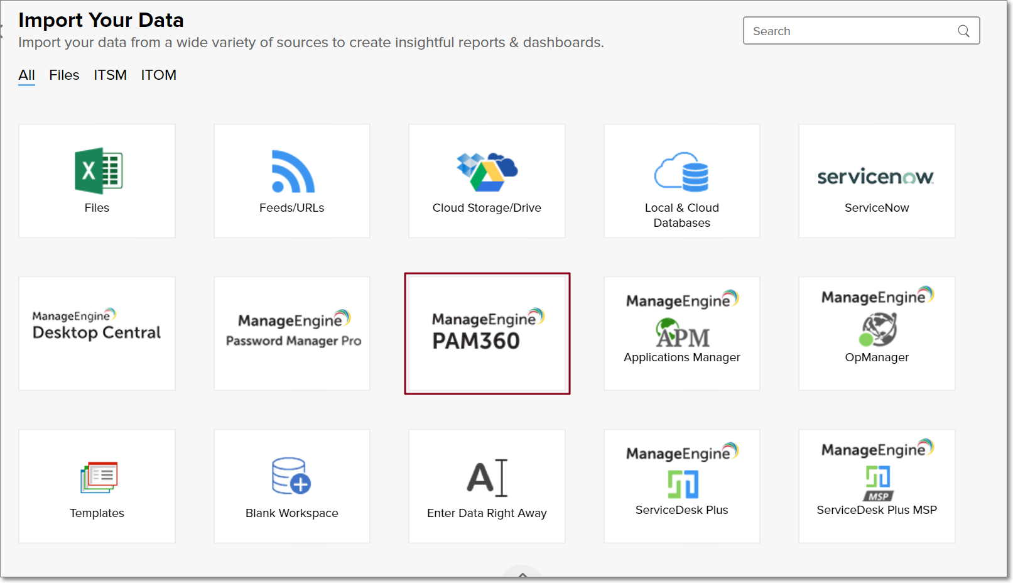Image resolution: width=1013 pixels, height=583 pixels.
Task: Click the 'OpManager' text label
Action: (877, 357)
